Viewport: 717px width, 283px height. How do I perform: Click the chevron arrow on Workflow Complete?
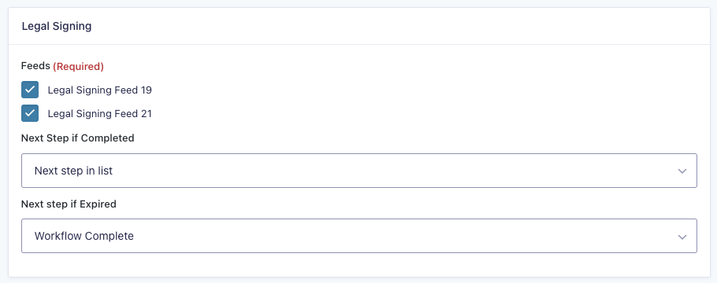pyautogui.click(x=682, y=237)
